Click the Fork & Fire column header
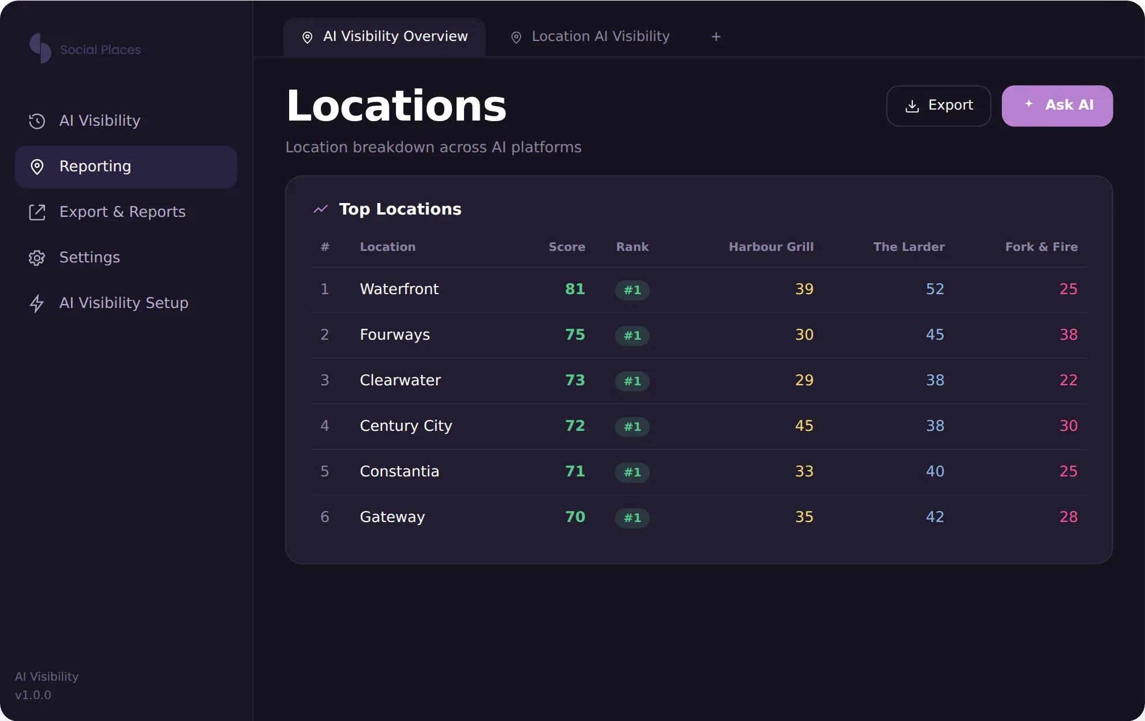Screen dimensions: 1145x721 (1042, 247)
